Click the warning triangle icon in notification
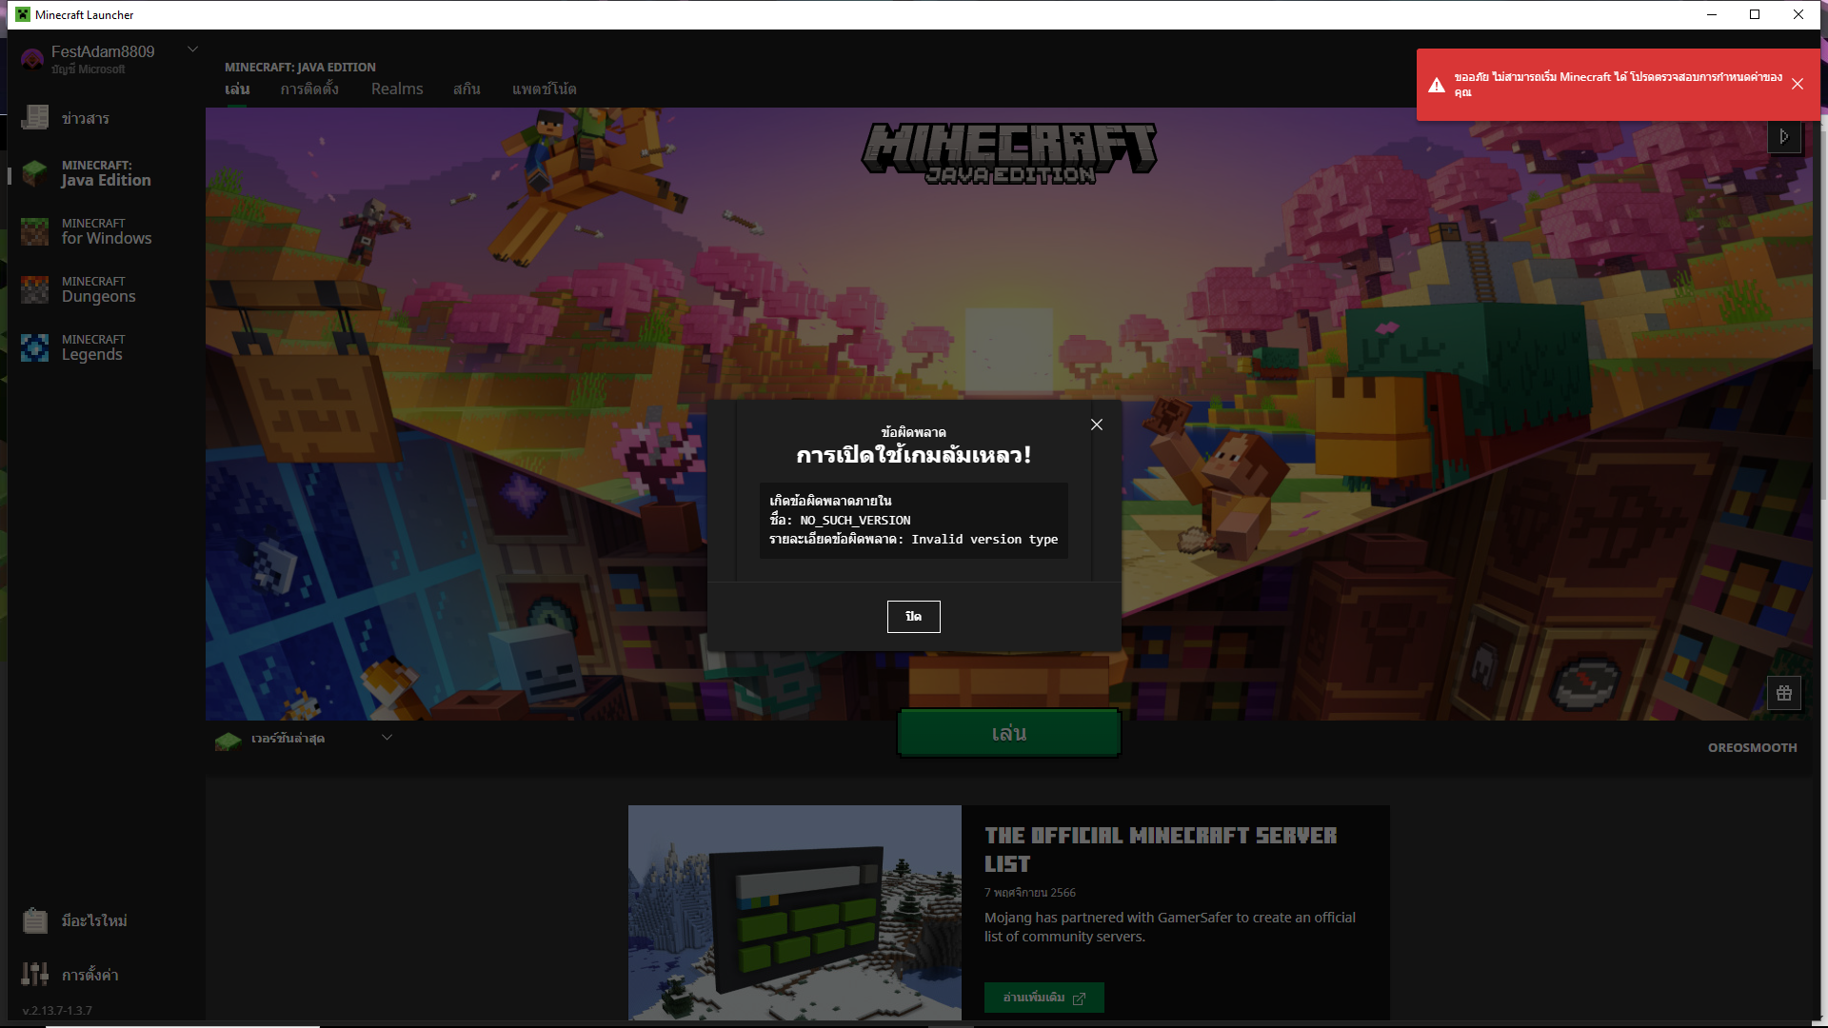Viewport: 1828px width, 1028px height. pyautogui.click(x=1437, y=85)
